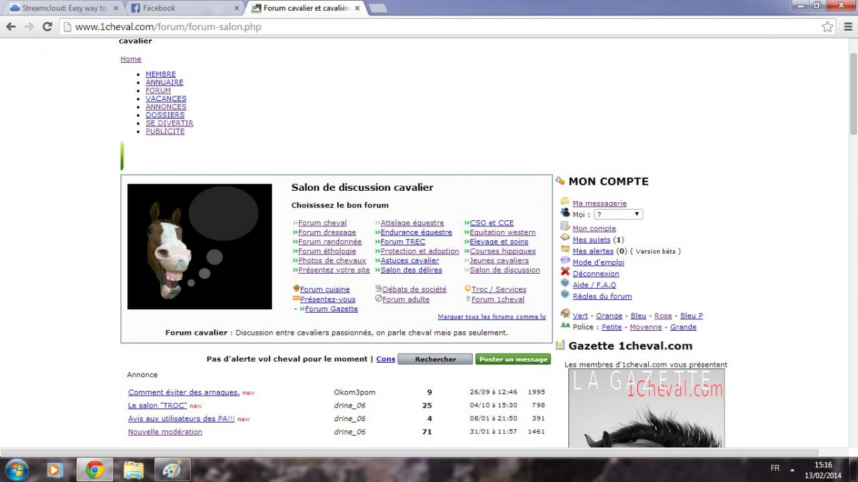Show hidden system tray icons arrow
858x482 pixels.
pyautogui.click(x=792, y=469)
